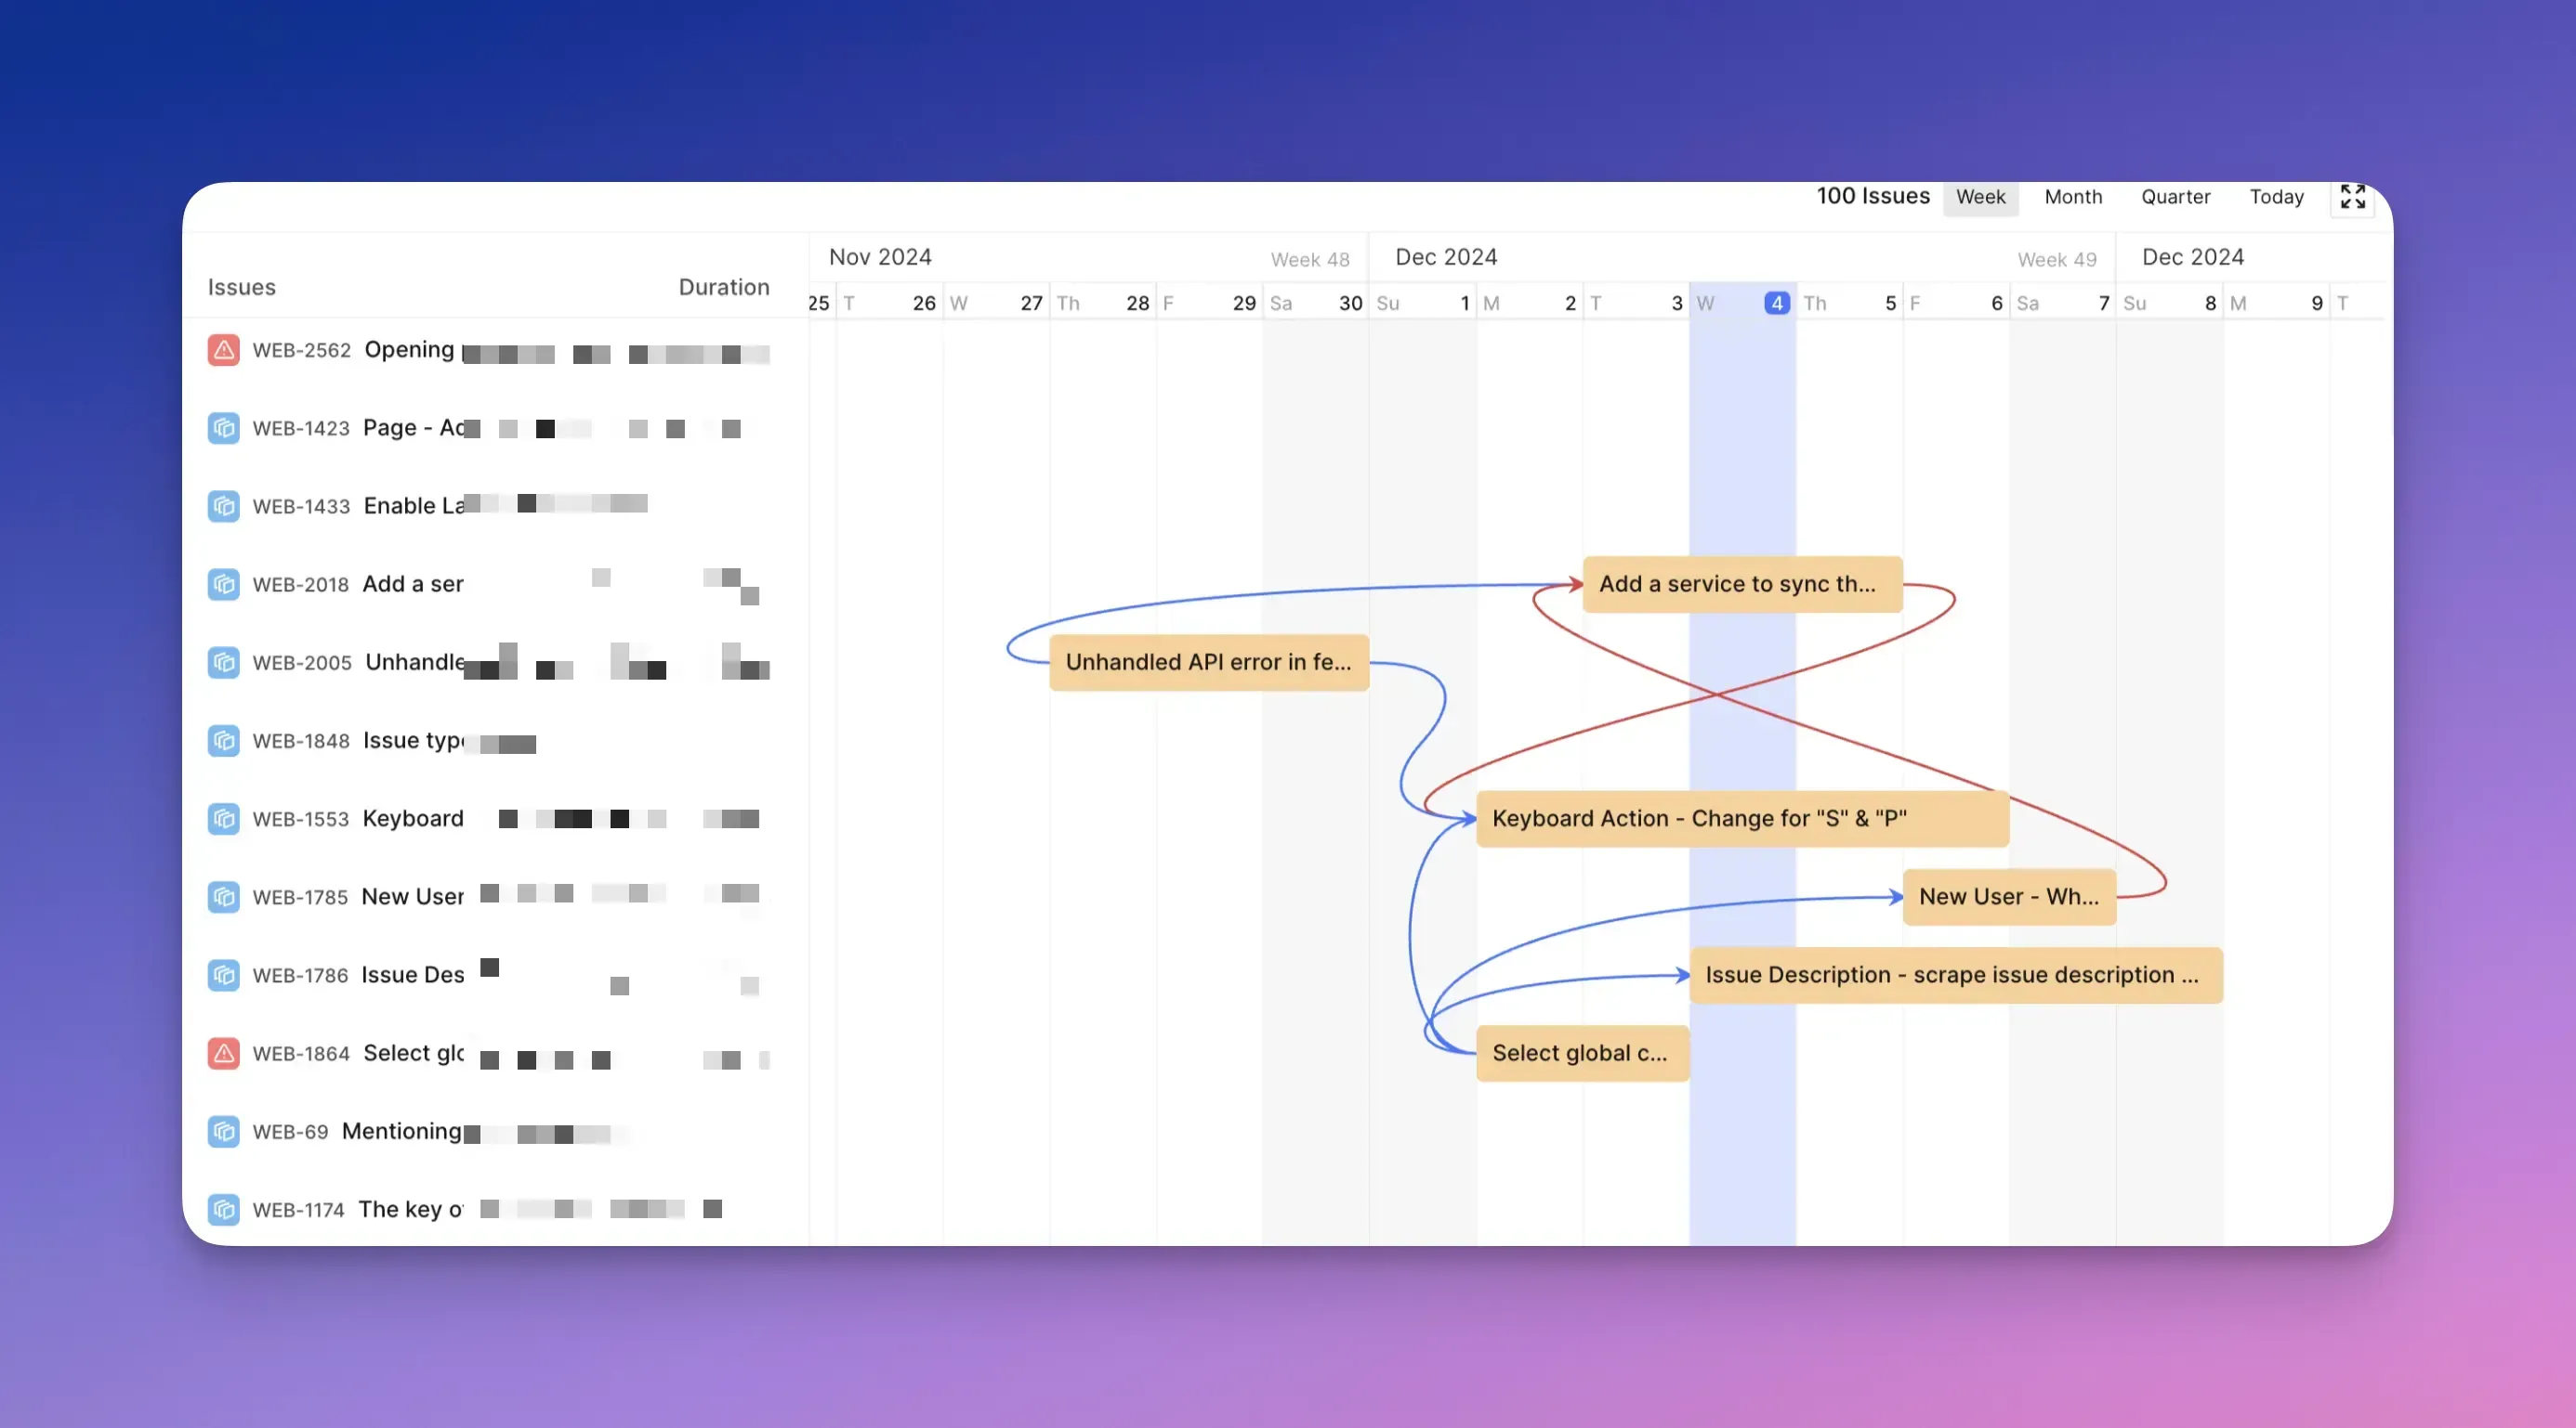Click the issue type icon for WEB-2005
Viewport: 2576px width, 1428px height.
(x=223, y=663)
